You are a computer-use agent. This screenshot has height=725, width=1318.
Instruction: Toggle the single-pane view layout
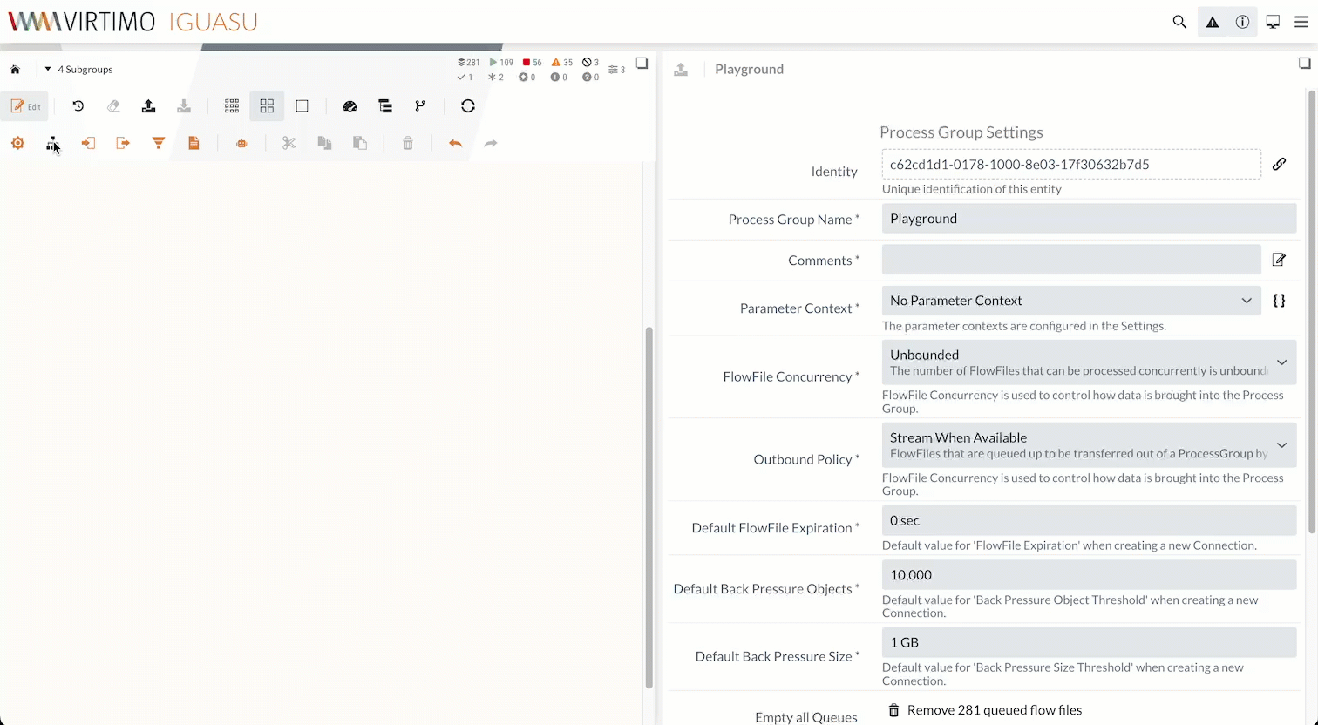(302, 105)
